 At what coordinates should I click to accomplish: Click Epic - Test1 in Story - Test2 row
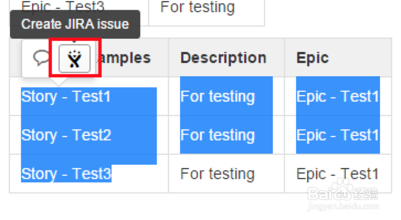pos(337,135)
